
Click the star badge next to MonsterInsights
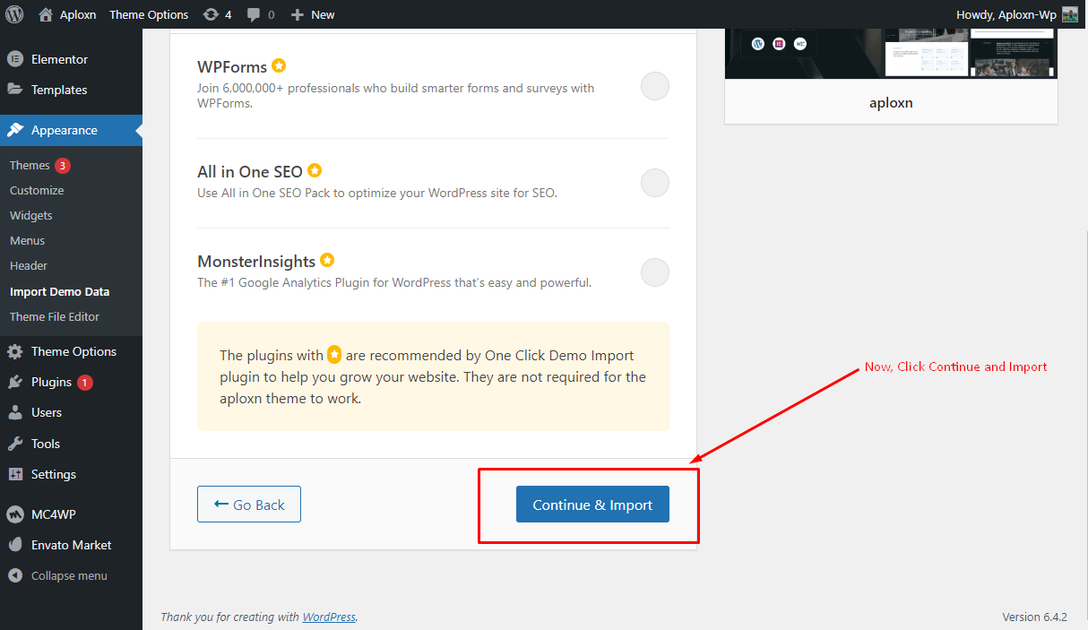click(327, 260)
